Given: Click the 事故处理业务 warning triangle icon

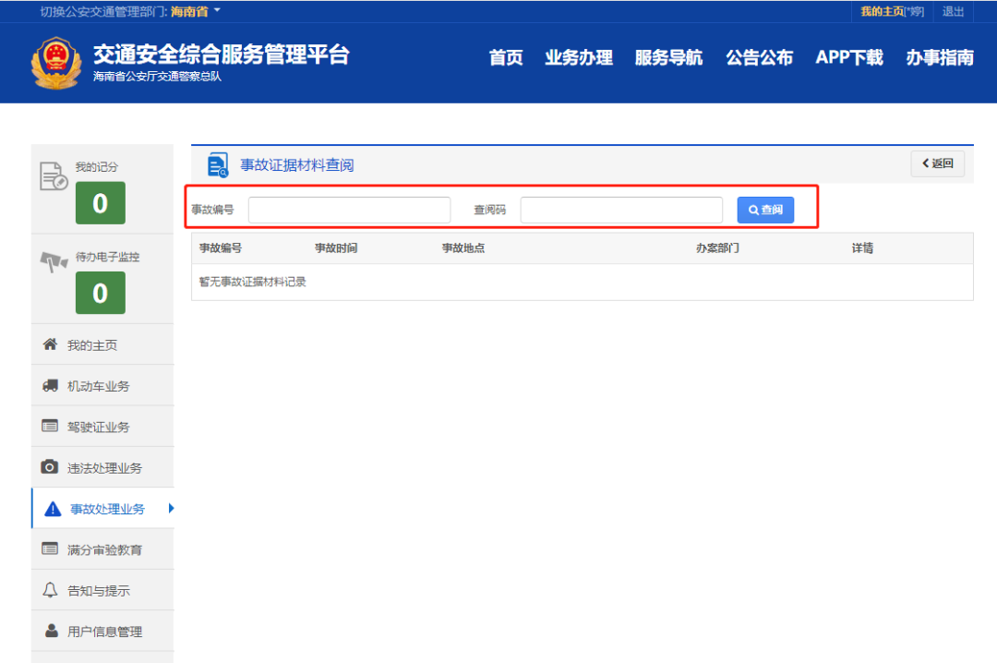Looking at the screenshot, I should coord(51,508).
